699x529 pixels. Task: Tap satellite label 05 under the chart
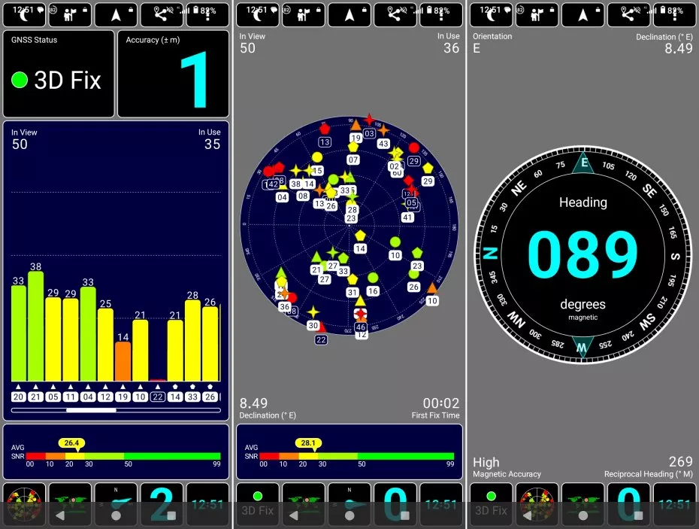coord(53,397)
